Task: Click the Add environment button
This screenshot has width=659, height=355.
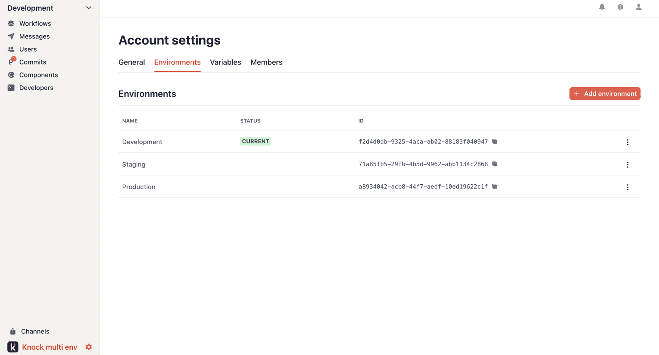Action: 605,94
